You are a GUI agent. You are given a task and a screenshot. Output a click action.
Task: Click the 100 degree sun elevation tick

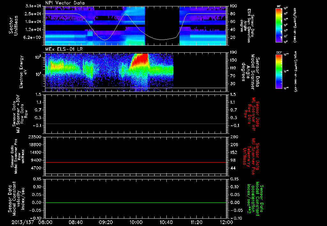pyautogui.click(x=233, y=6)
